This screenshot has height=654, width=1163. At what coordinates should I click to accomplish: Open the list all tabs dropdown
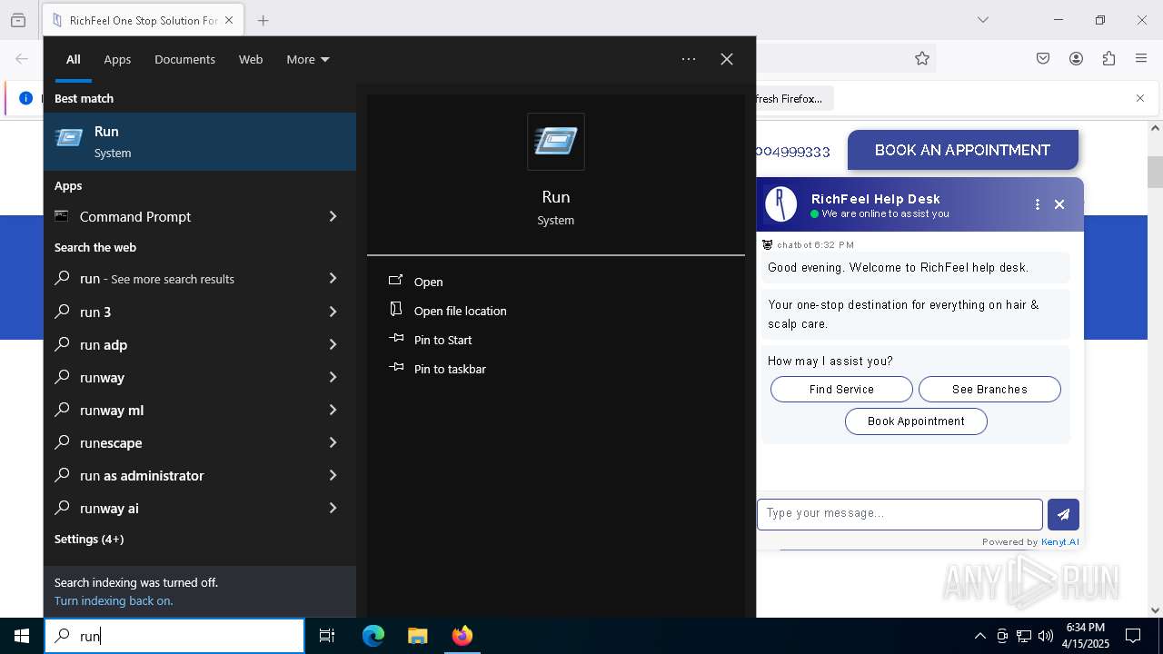[983, 20]
